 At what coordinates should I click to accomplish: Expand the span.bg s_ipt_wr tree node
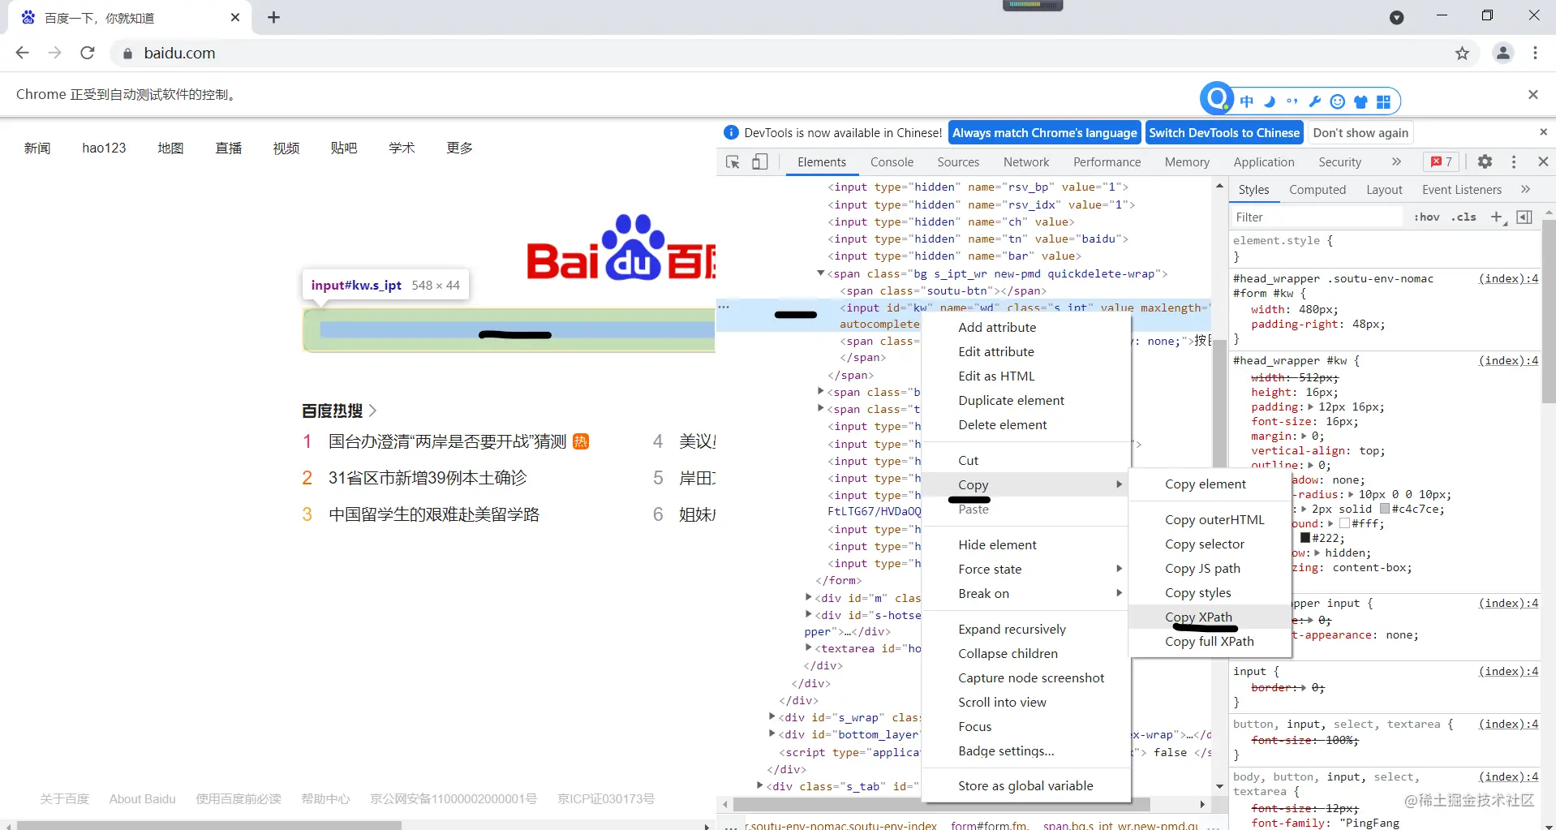point(820,273)
